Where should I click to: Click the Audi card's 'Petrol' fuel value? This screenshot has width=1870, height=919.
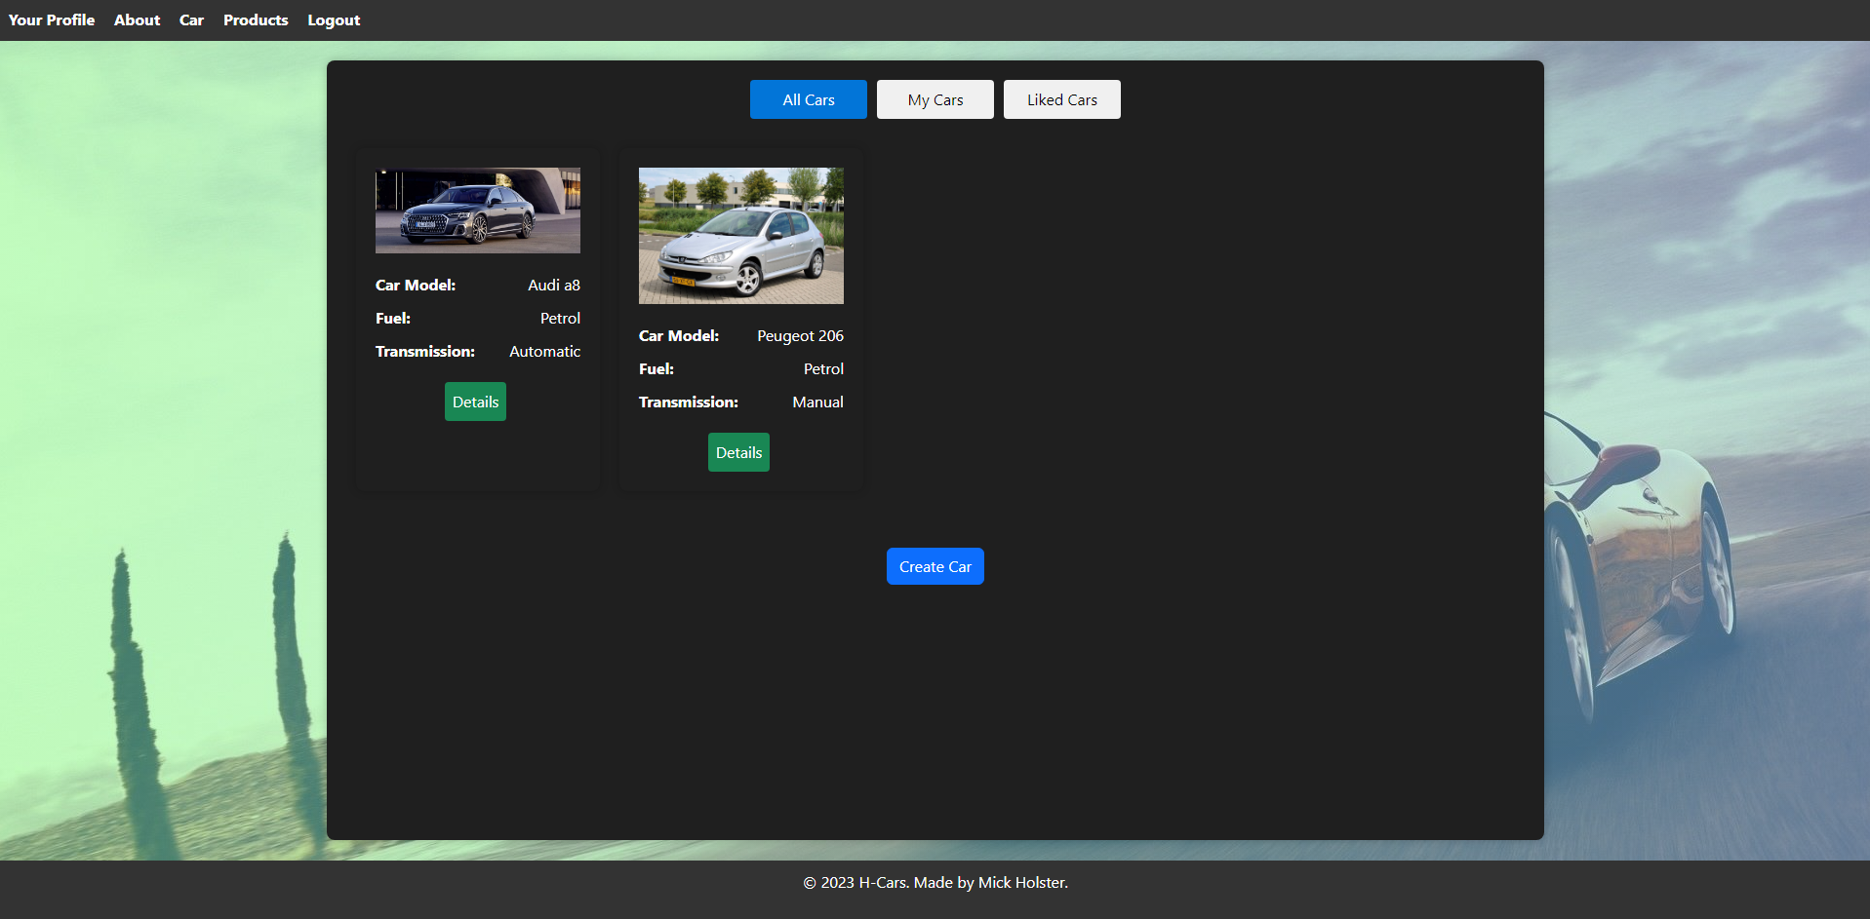click(560, 318)
